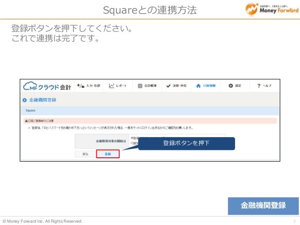Click the Money Forward copyright footer text
300x225 pixels.
pos(42,221)
